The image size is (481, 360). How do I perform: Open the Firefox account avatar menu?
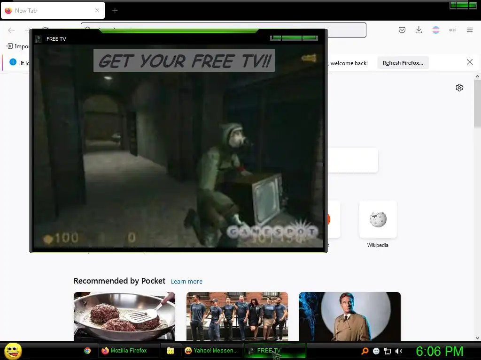coord(436,30)
